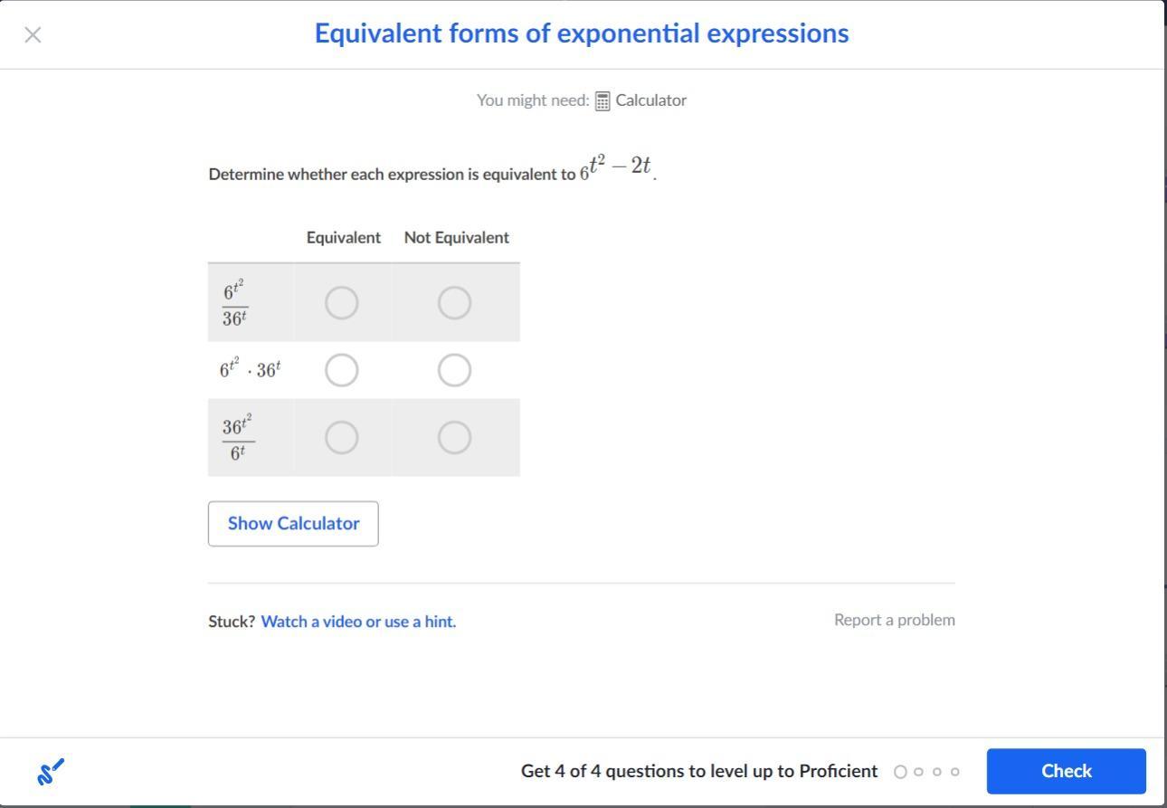Click the second progress circle indicator
The width and height of the screenshot is (1167, 808).
tap(918, 772)
